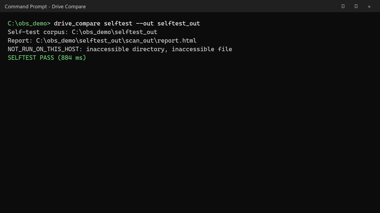Viewport: 380px width, 213px height.
Task: Click the selftest subcommand in the typed command
Action: [x=118, y=23]
